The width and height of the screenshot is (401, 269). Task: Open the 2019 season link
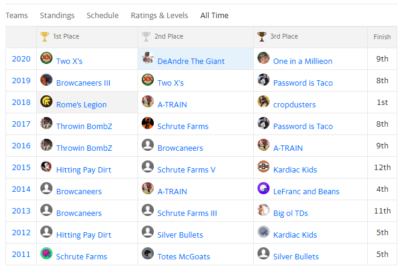(21, 81)
